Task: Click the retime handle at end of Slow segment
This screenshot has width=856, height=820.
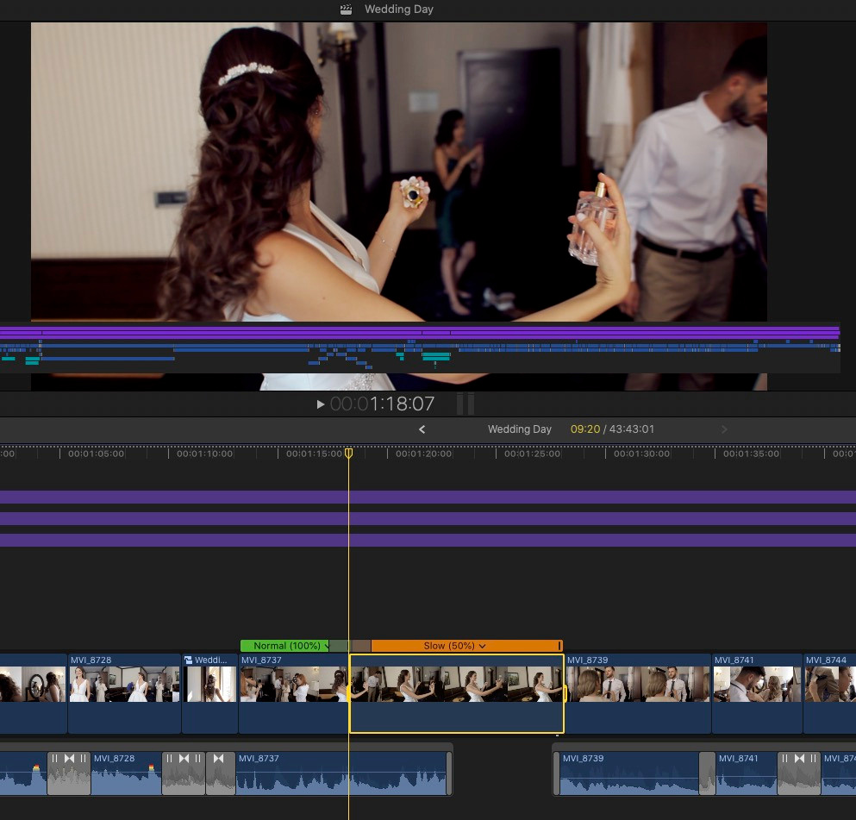Action: [560, 645]
